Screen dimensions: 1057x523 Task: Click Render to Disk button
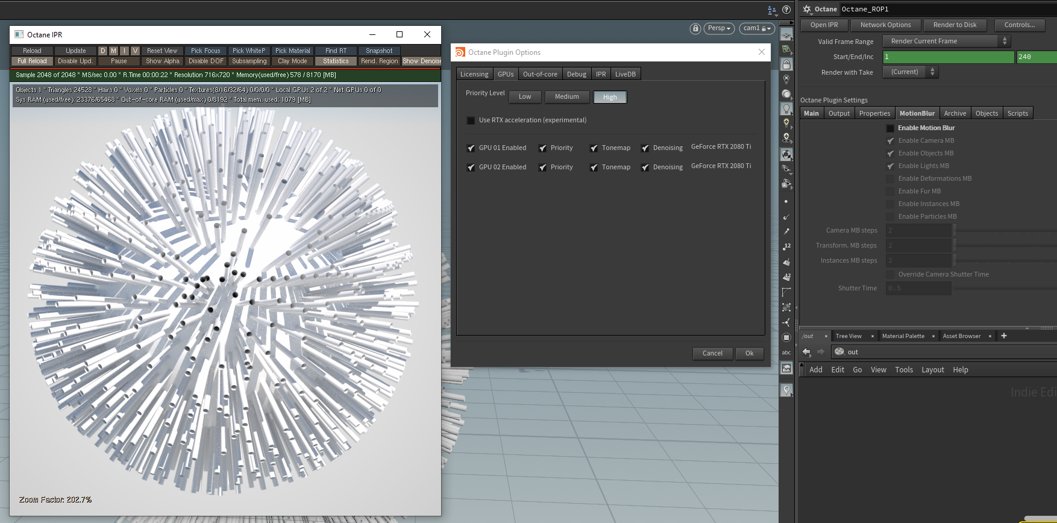point(955,25)
